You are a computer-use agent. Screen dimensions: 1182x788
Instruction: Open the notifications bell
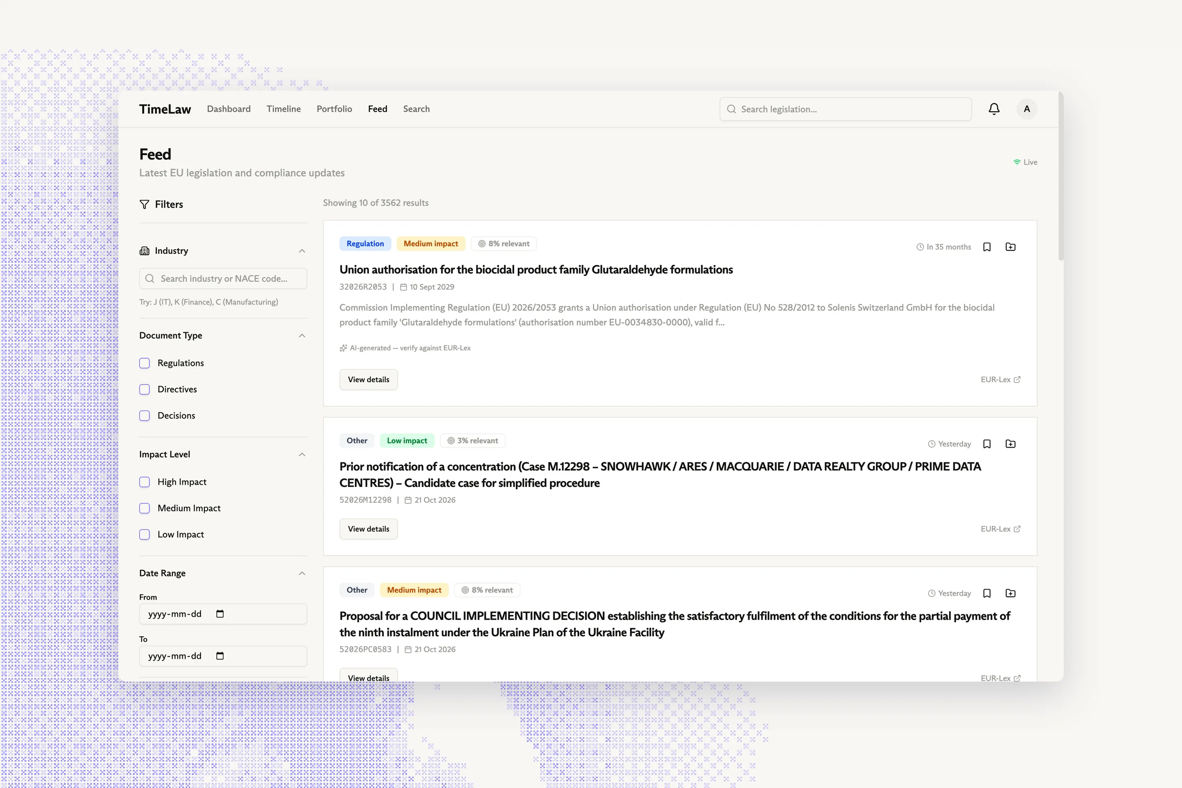click(994, 109)
